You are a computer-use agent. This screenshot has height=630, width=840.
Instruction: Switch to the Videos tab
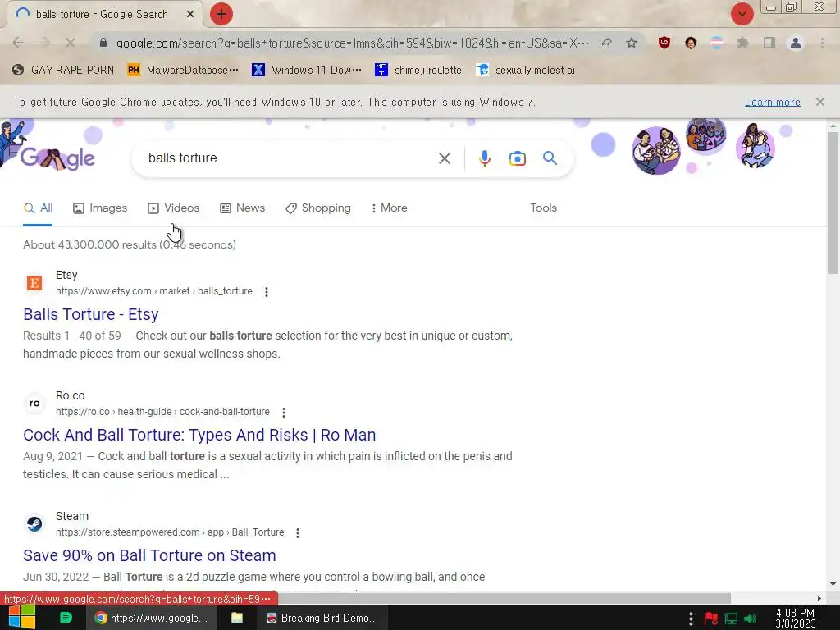click(x=174, y=208)
